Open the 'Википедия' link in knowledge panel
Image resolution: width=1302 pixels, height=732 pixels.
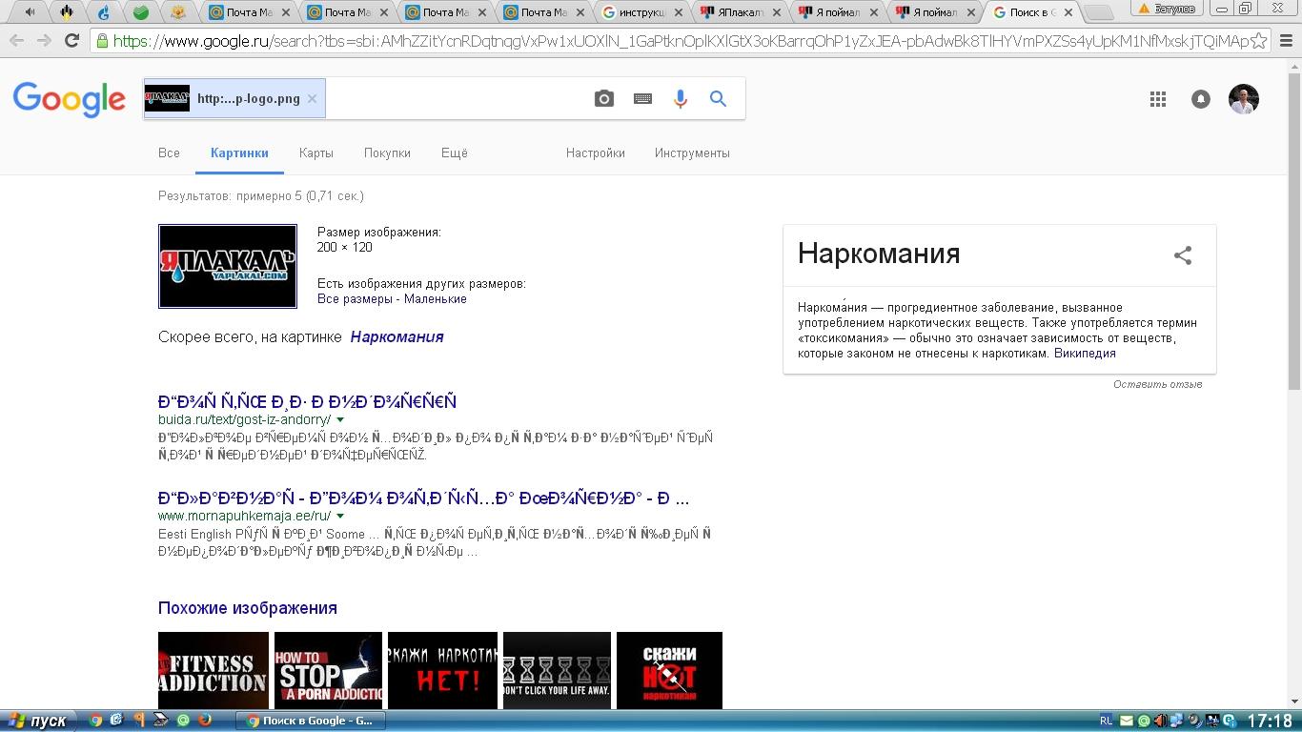point(1085,354)
